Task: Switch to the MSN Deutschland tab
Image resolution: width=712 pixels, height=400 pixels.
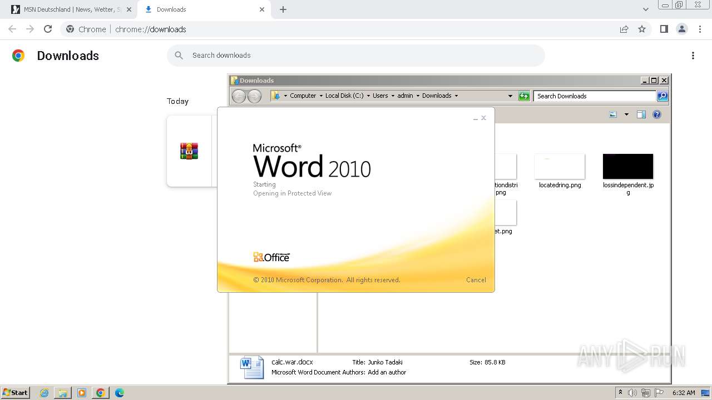Action: click(x=71, y=9)
